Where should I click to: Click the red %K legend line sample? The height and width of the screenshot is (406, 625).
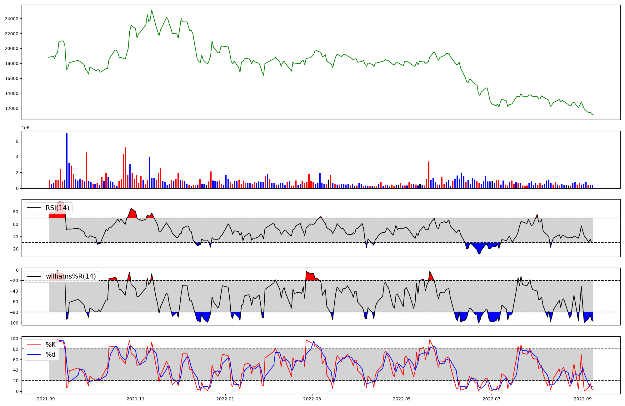tap(34, 345)
